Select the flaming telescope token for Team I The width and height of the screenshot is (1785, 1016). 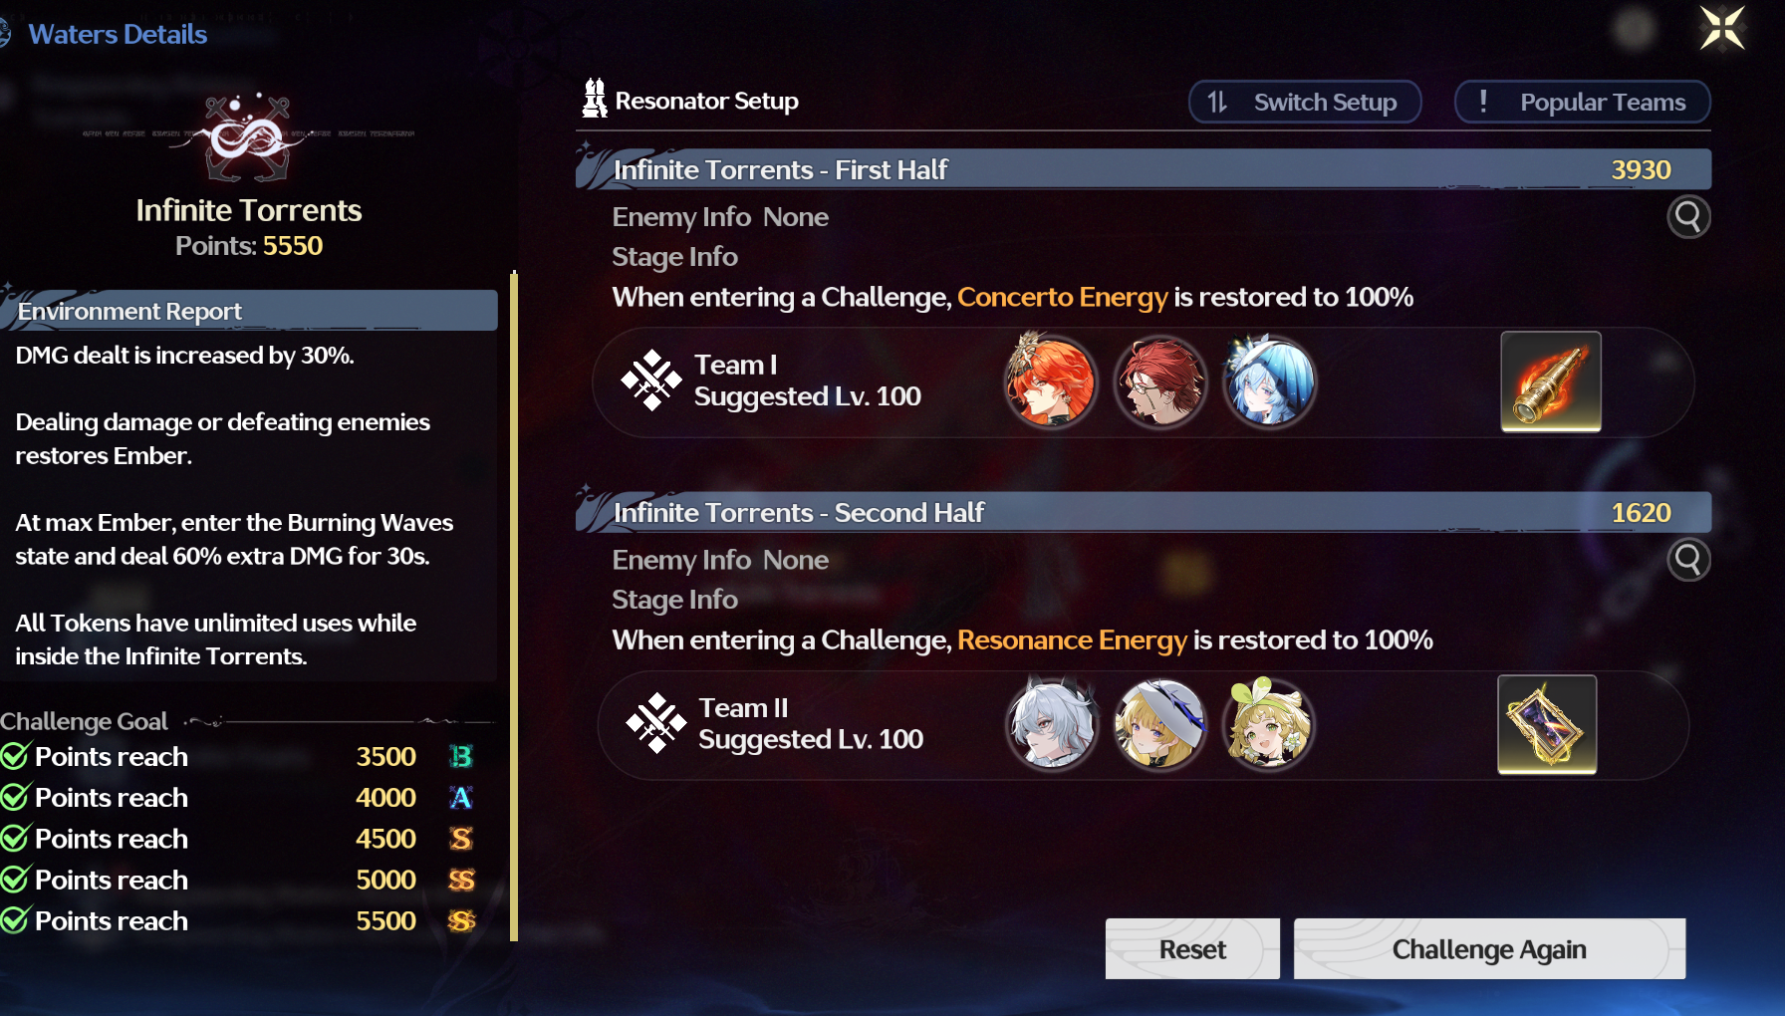(x=1551, y=381)
